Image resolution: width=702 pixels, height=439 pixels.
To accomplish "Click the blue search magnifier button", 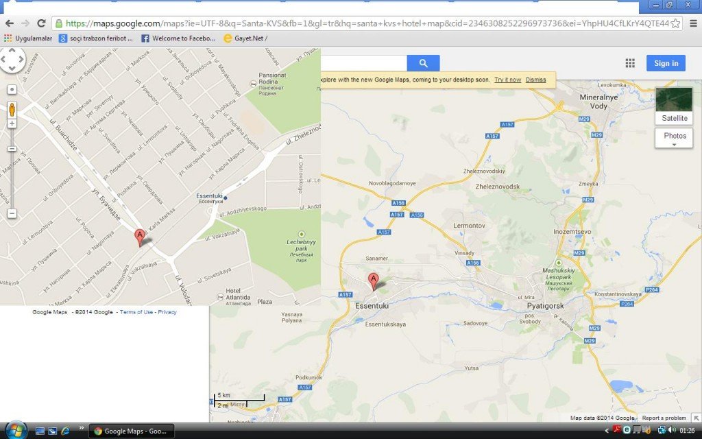I will click(423, 63).
